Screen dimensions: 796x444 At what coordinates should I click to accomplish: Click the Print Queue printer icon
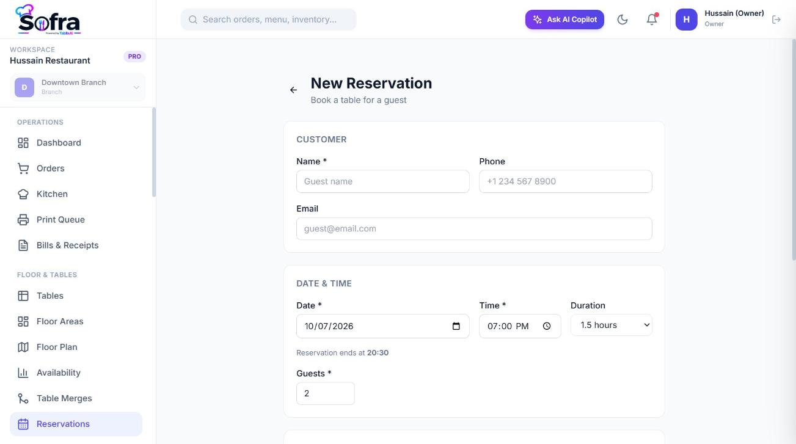click(x=23, y=220)
